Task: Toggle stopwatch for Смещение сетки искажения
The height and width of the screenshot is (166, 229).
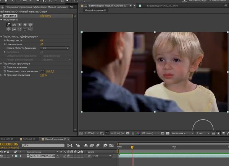Action: tap(5, 71)
